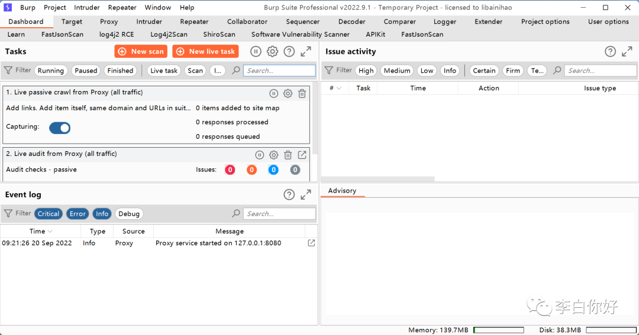Viewport: 639px width, 335px height.
Task: Toggle the Certain confidence issue filter
Action: 484,70
